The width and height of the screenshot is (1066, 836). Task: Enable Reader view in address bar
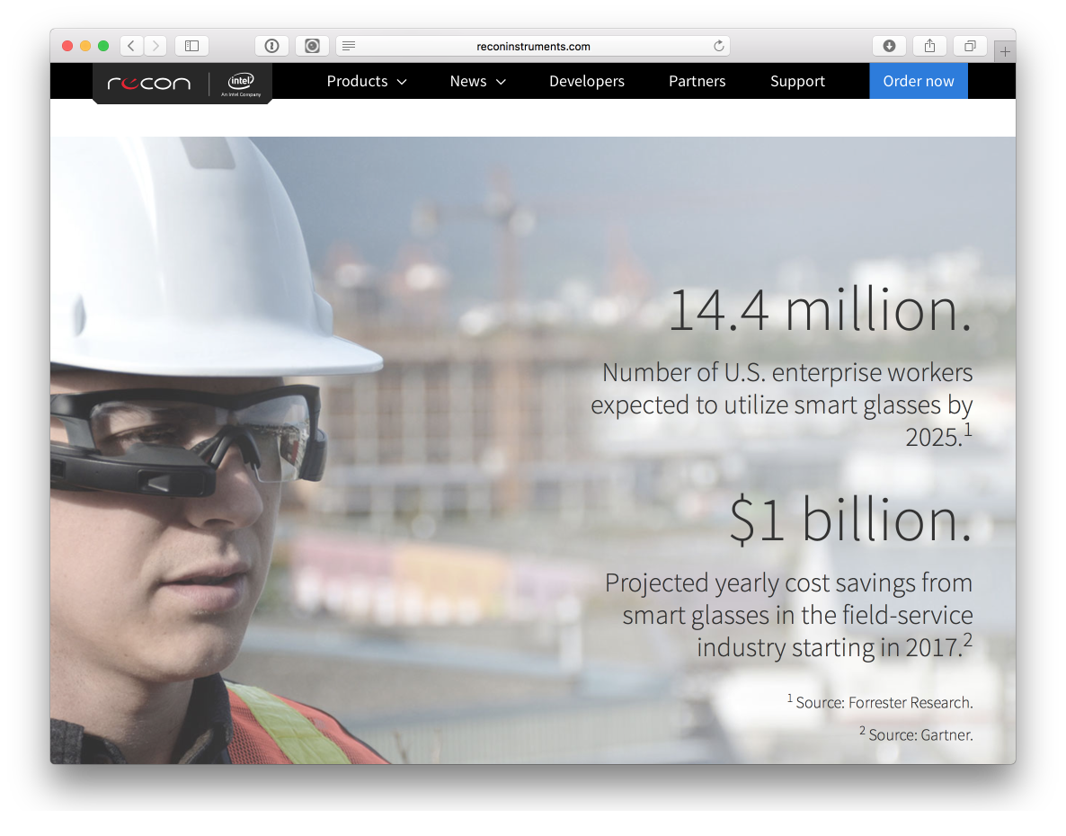[349, 46]
